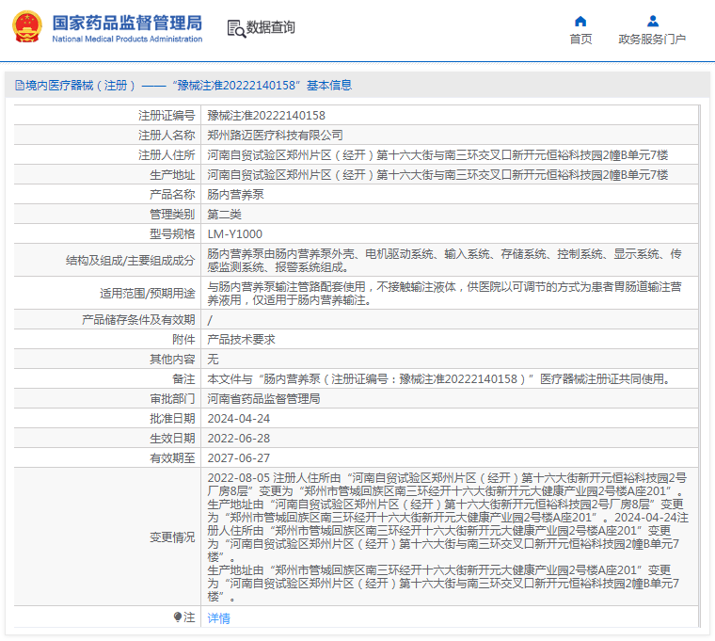Select the 适用范围/预期用途 description text
This screenshot has width=715, height=641.
coord(445,294)
